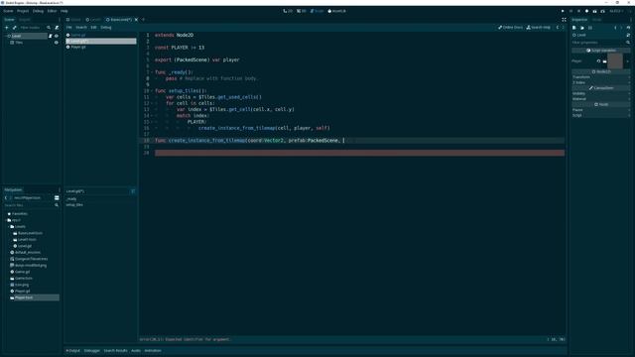This screenshot has height=357, width=635.
Task: Click the Player exported property resource slot
Action: point(615,61)
